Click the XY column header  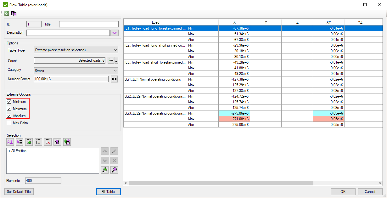coord(329,22)
